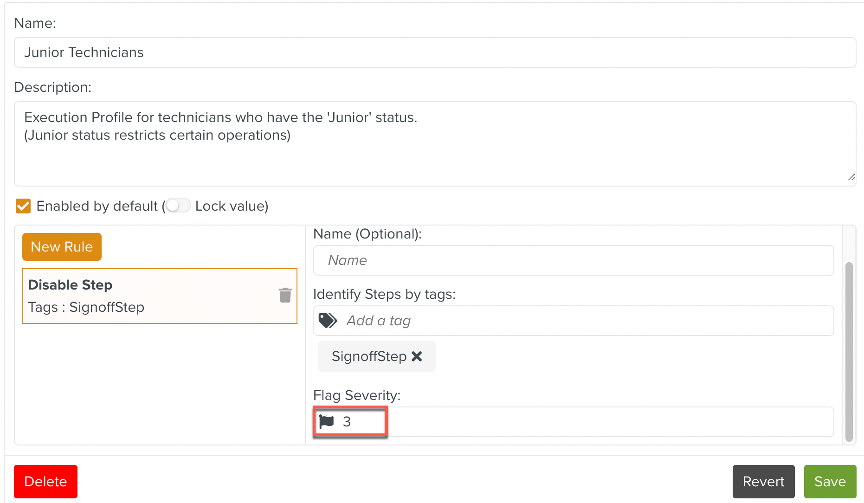
Task: Click the rule panel vertical scrollbar
Action: pyautogui.click(x=849, y=352)
